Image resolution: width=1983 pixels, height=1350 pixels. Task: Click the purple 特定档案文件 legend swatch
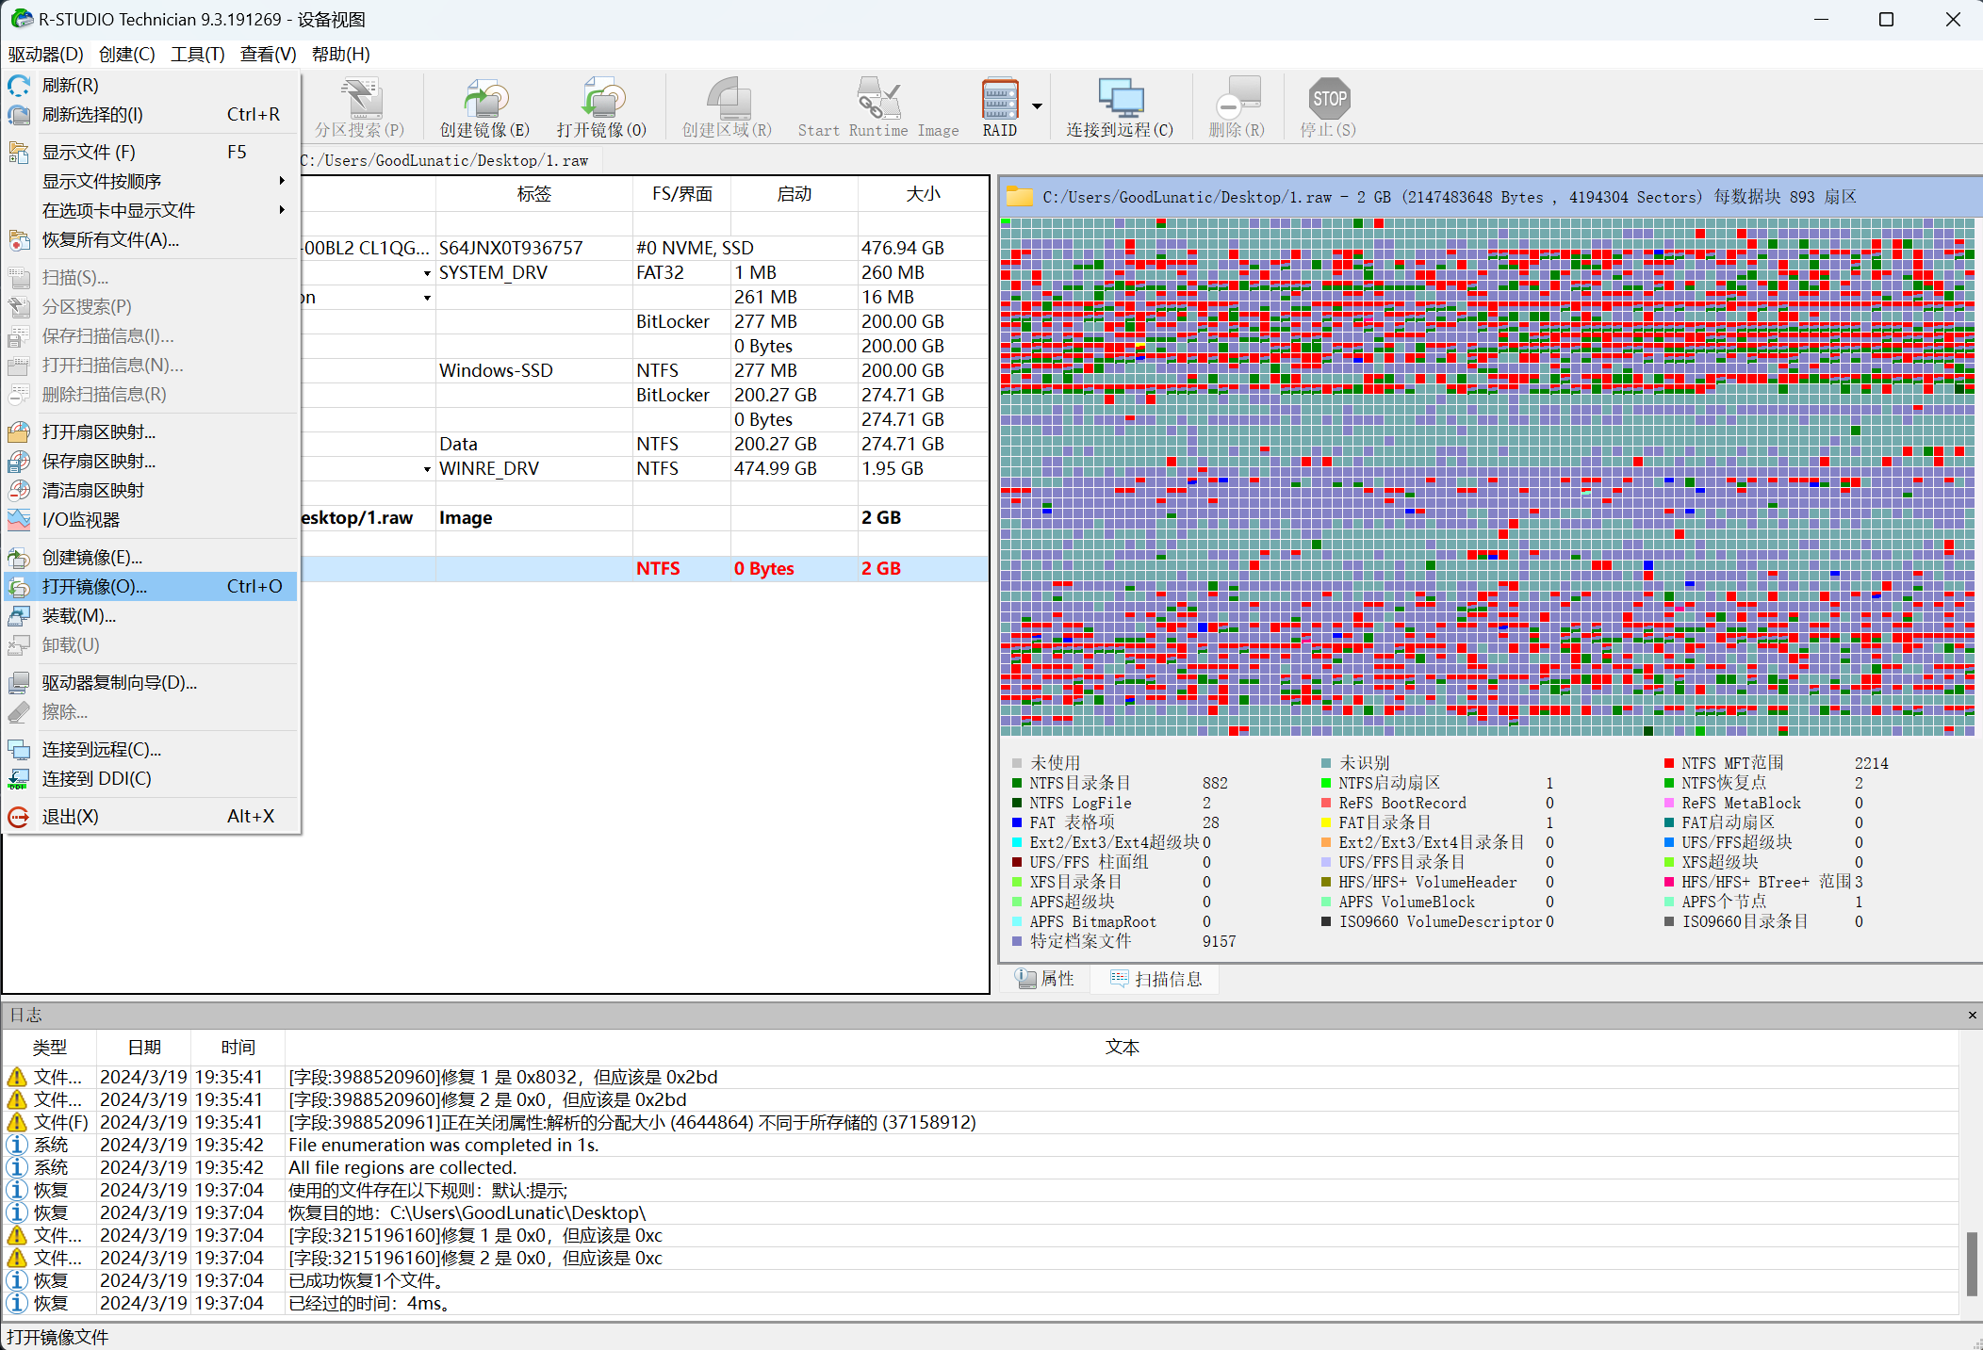click(x=1017, y=941)
